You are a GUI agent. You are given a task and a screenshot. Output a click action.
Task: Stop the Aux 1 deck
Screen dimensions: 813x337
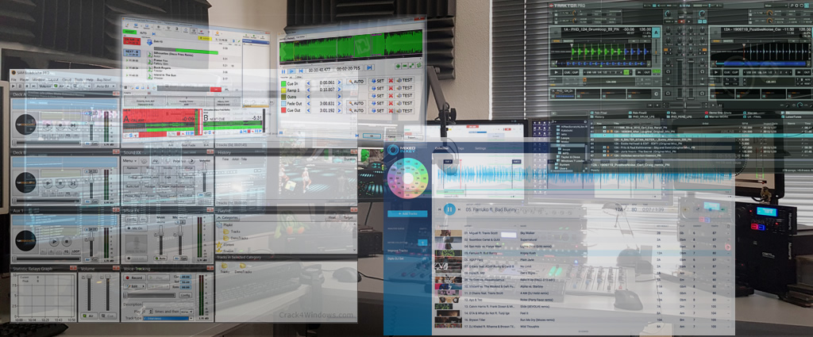pos(67,241)
